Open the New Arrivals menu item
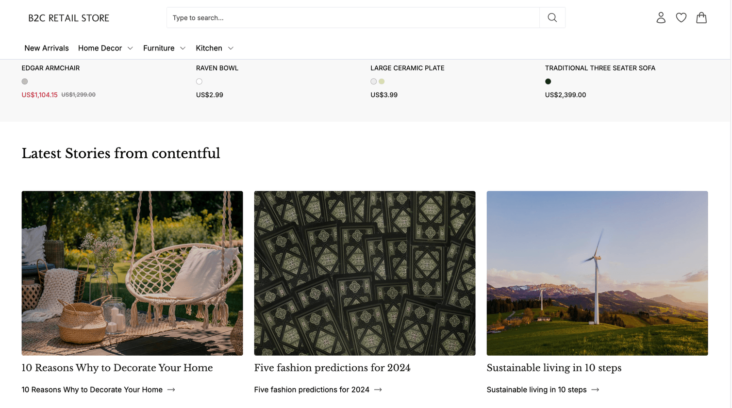Screen dimensions: 732x408 [47, 48]
